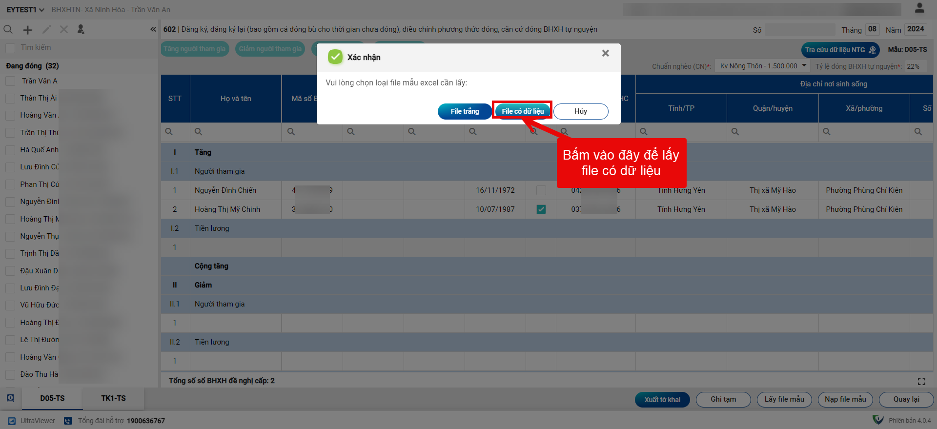This screenshot has width=937, height=429.
Task: Choose the File có dữ liệu button
Action: 522,111
